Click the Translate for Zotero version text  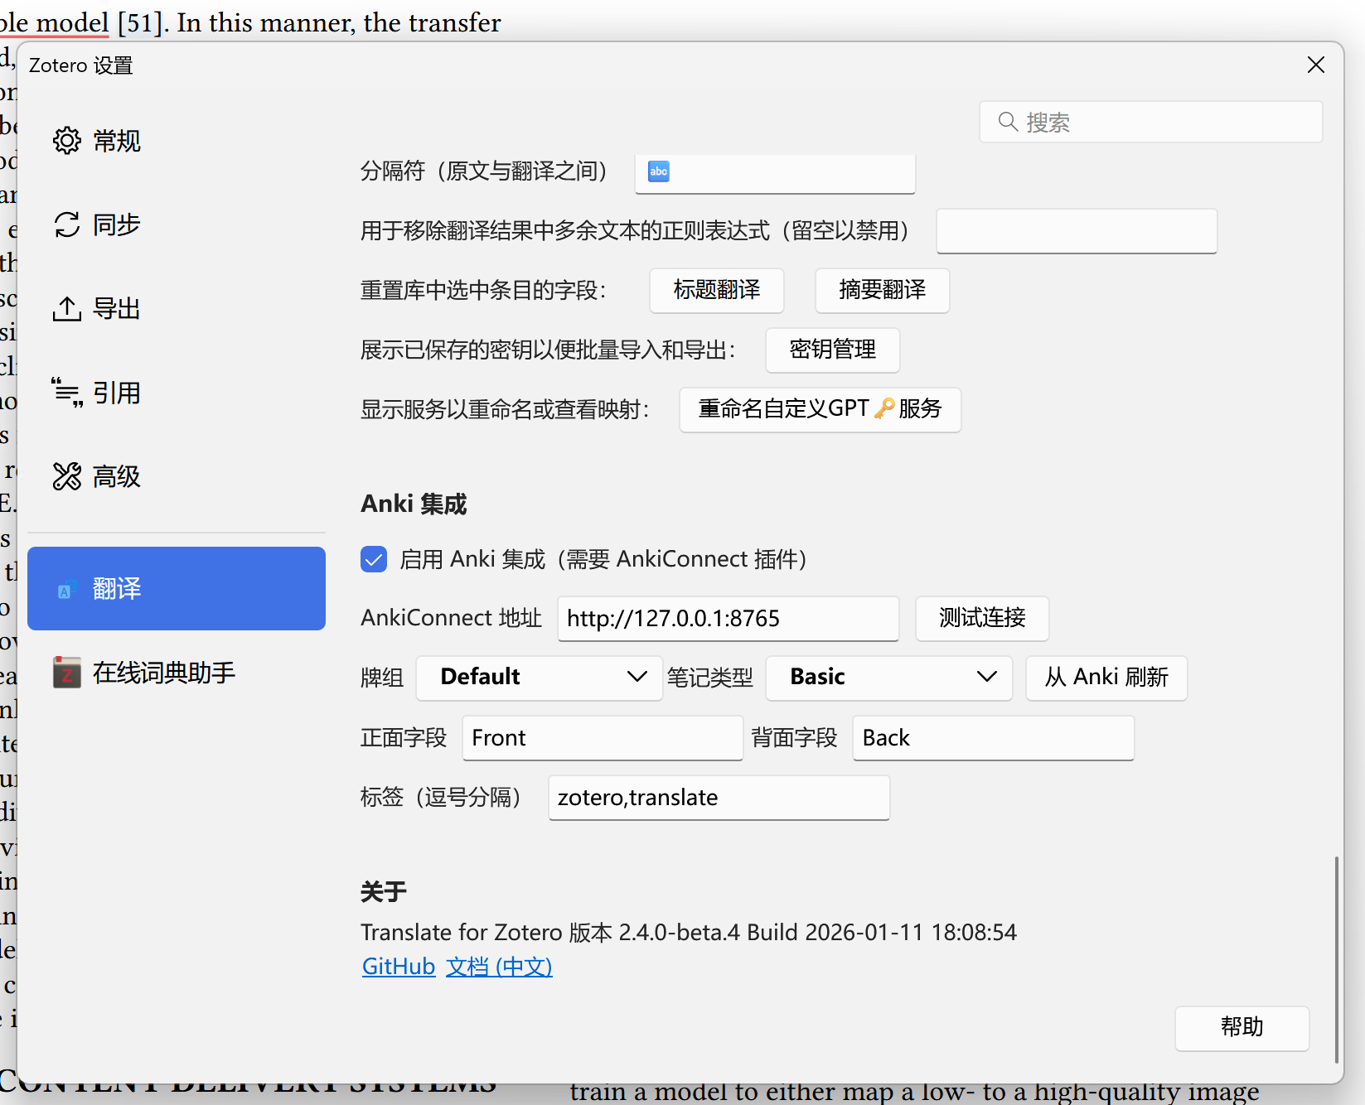(689, 932)
